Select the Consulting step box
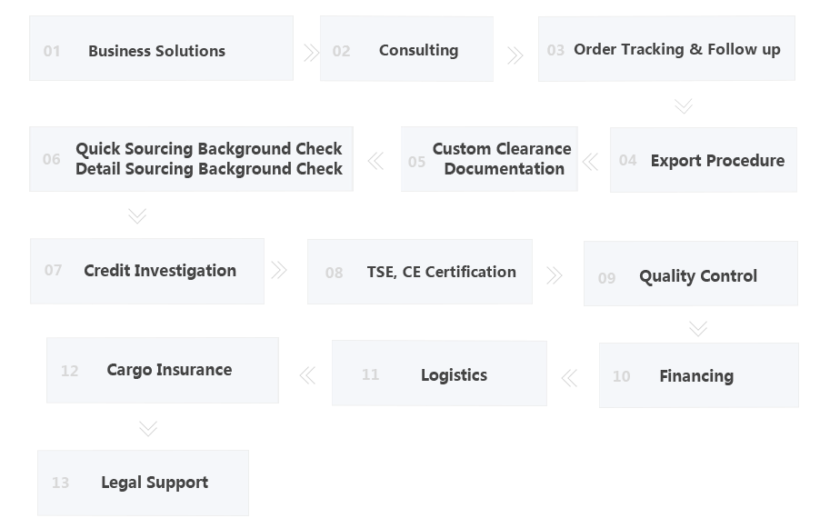The image size is (830, 528). coord(406,50)
